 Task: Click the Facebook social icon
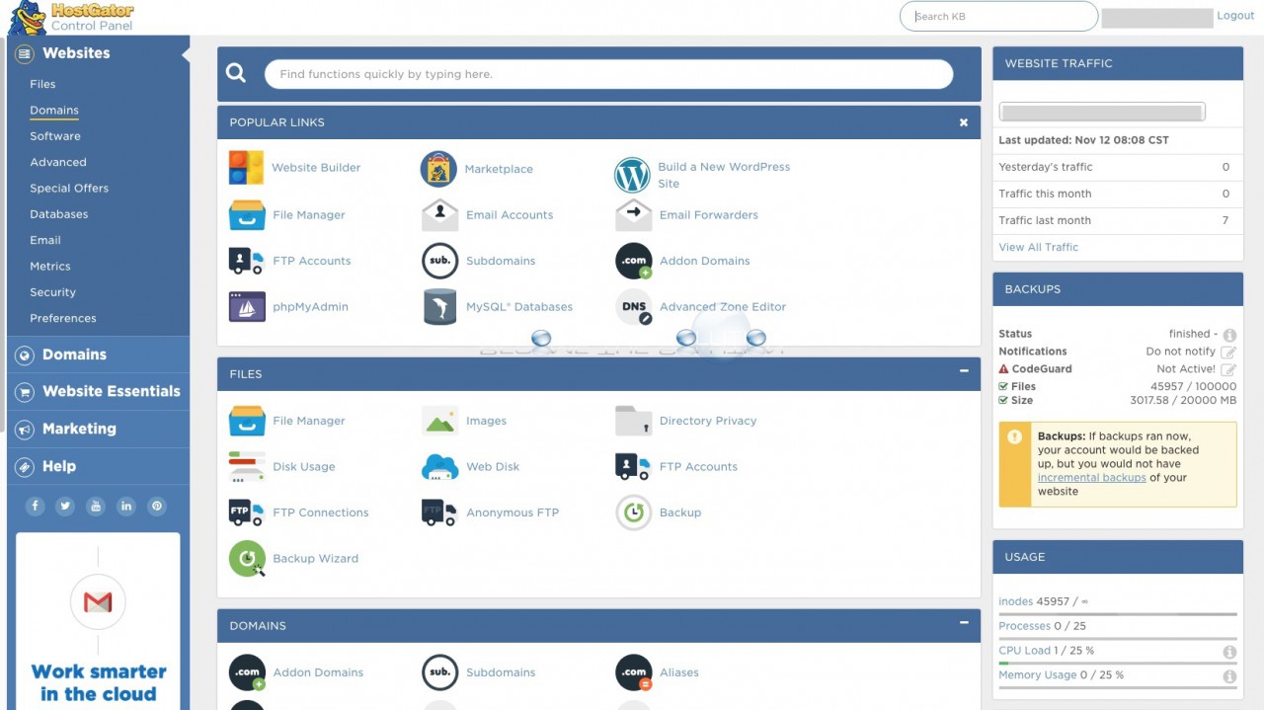tap(35, 506)
